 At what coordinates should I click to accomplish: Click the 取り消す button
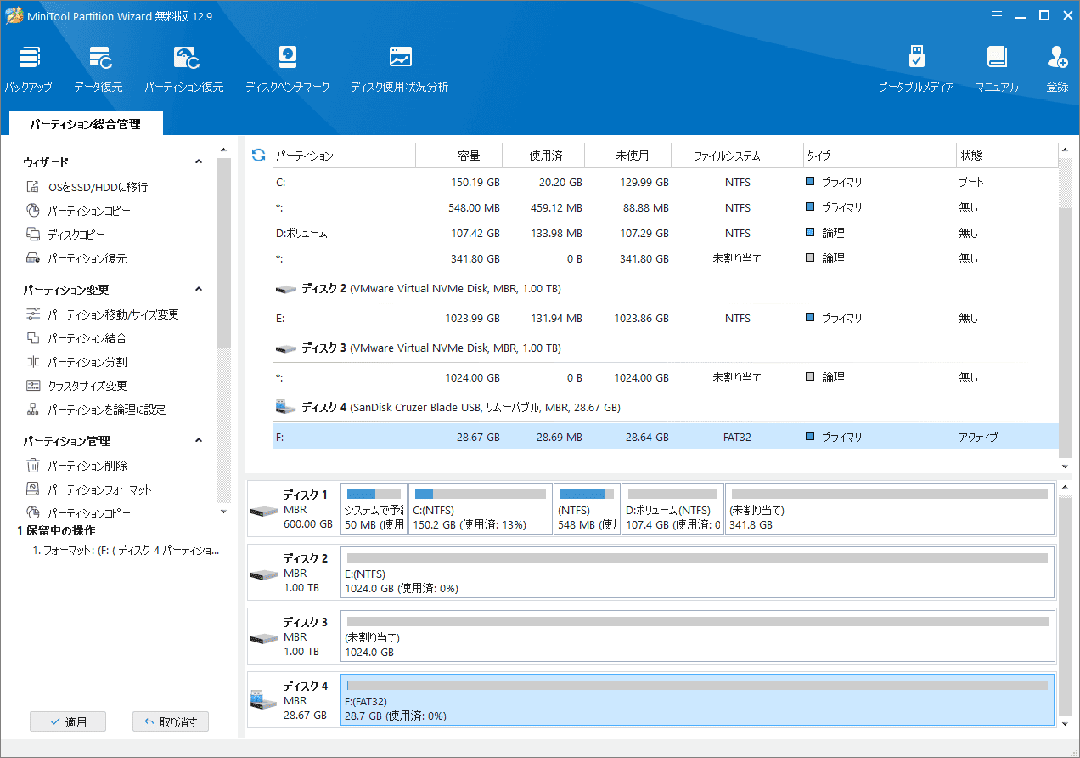171,722
